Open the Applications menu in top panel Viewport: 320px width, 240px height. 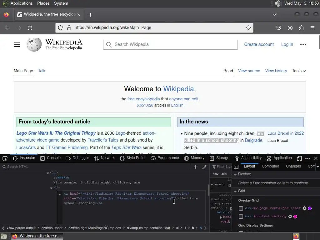pos(22,3)
